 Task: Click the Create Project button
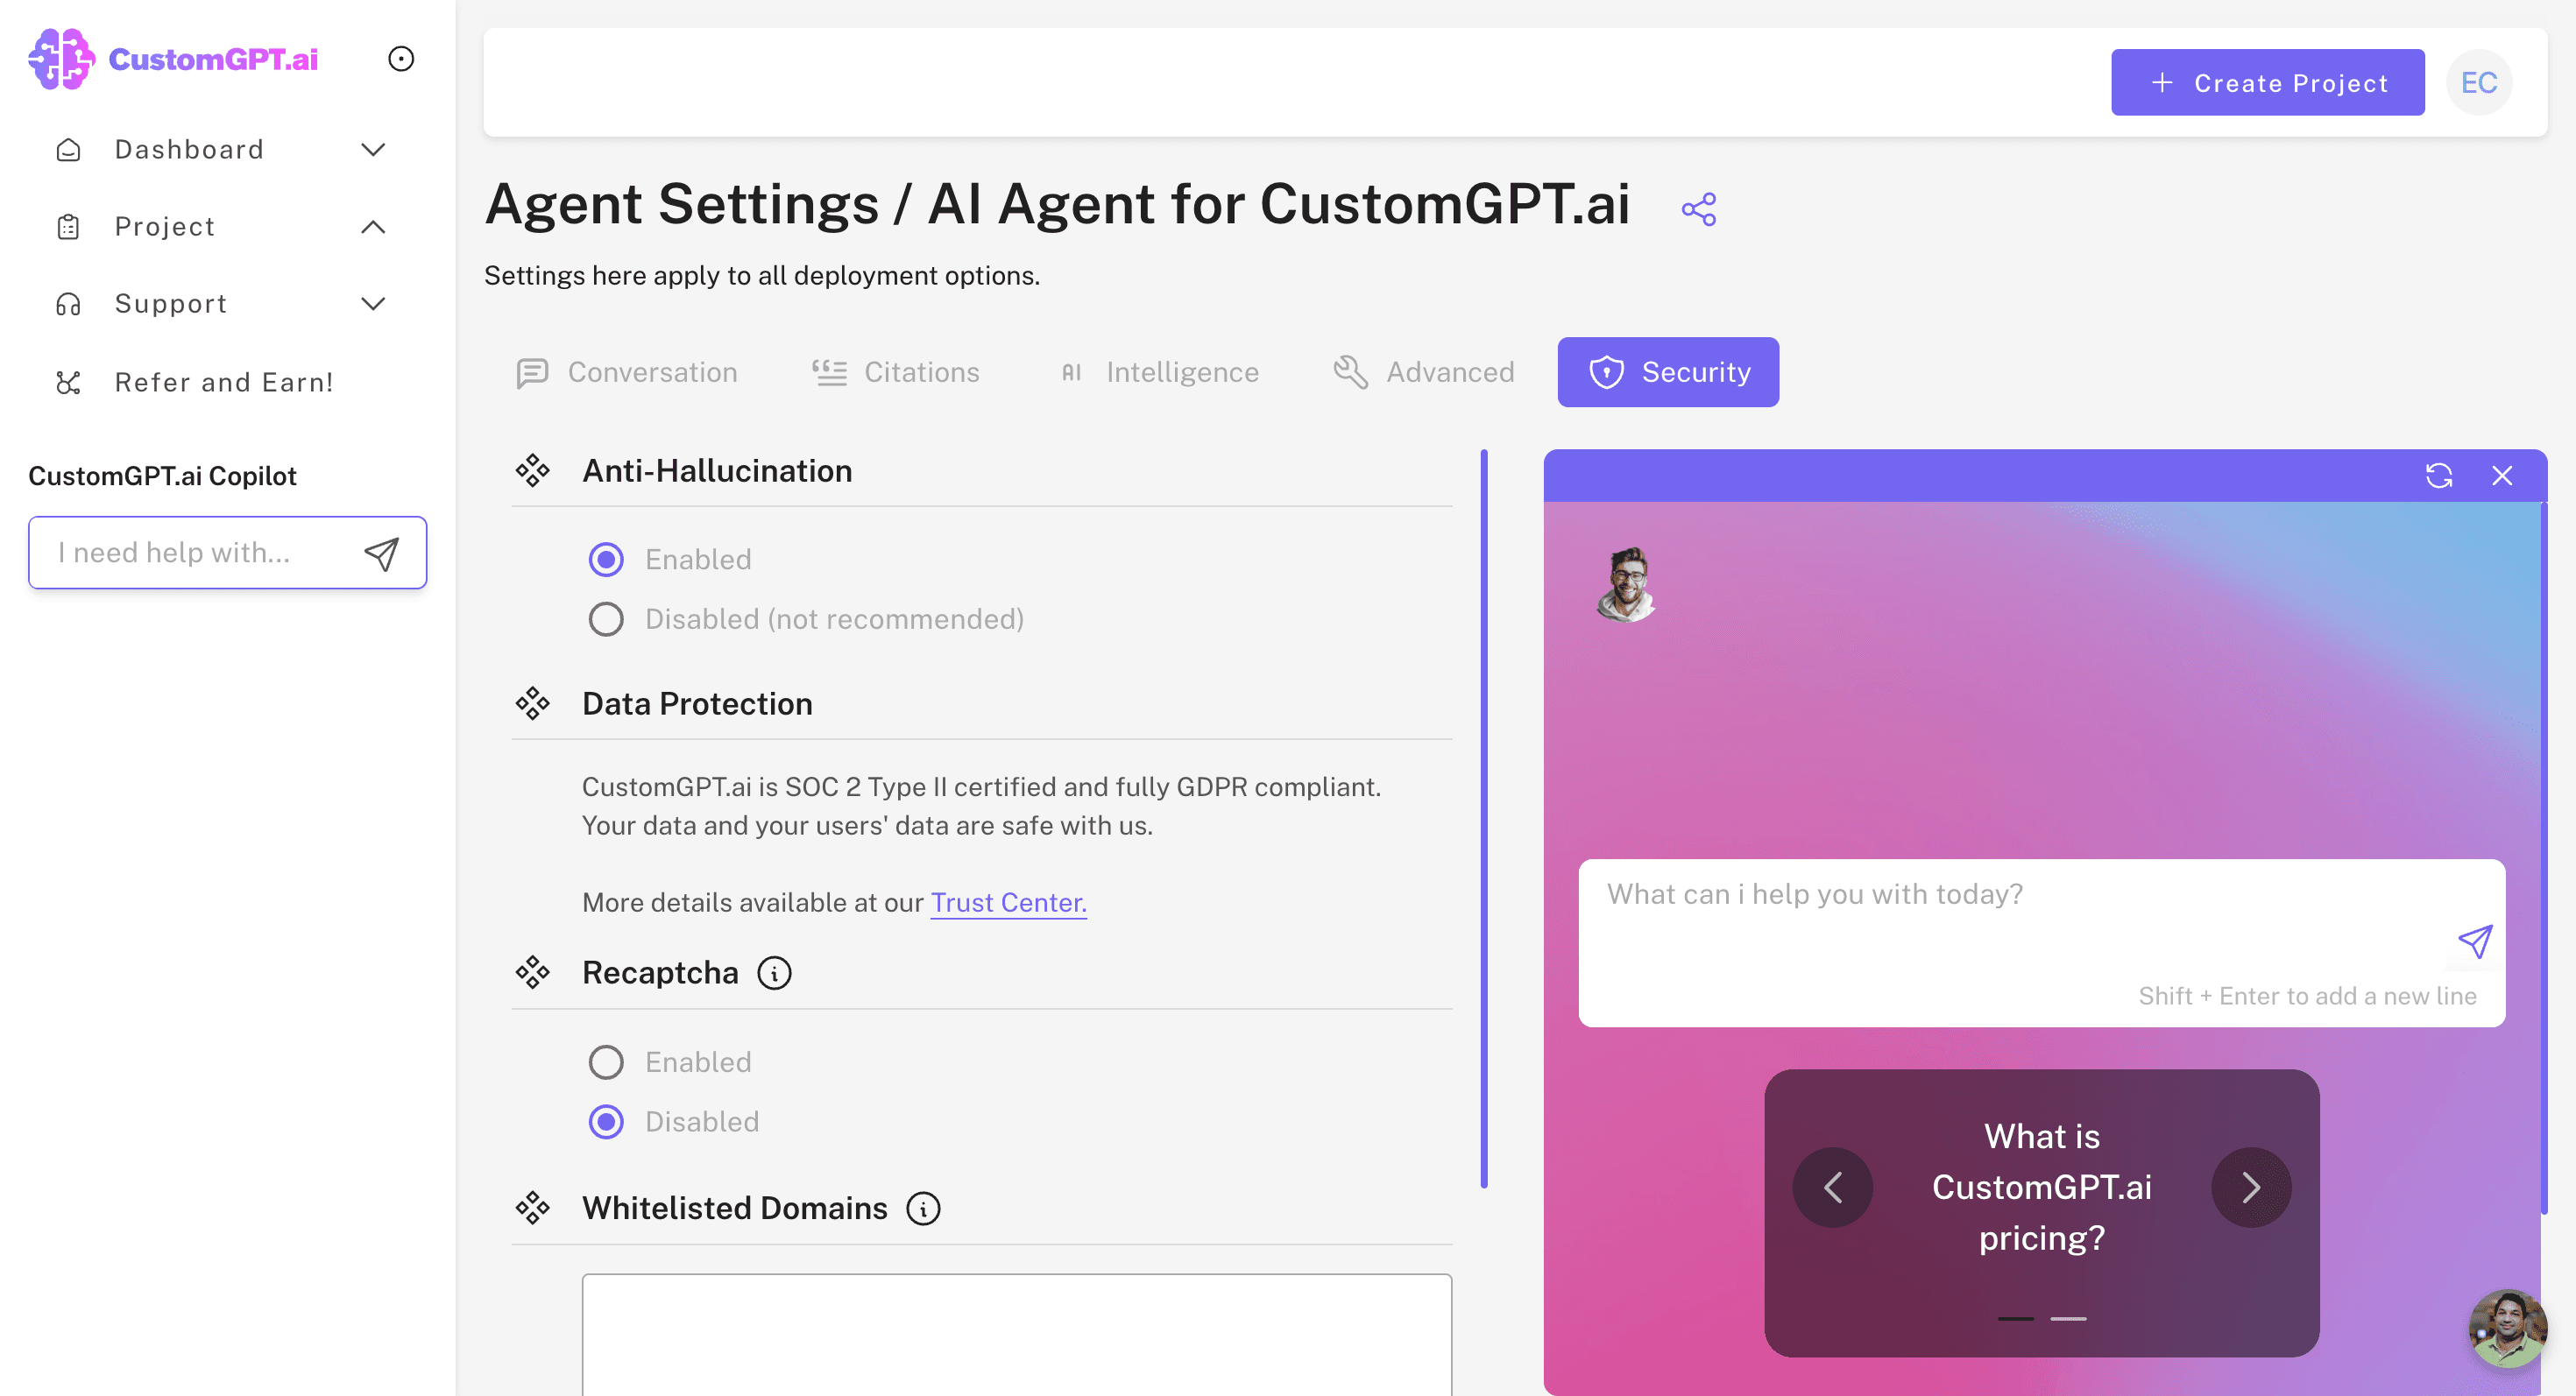(x=2267, y=83)
